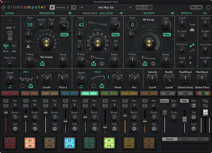
Task: Toggle the Wavetable Filter switch
Action: 116,35
